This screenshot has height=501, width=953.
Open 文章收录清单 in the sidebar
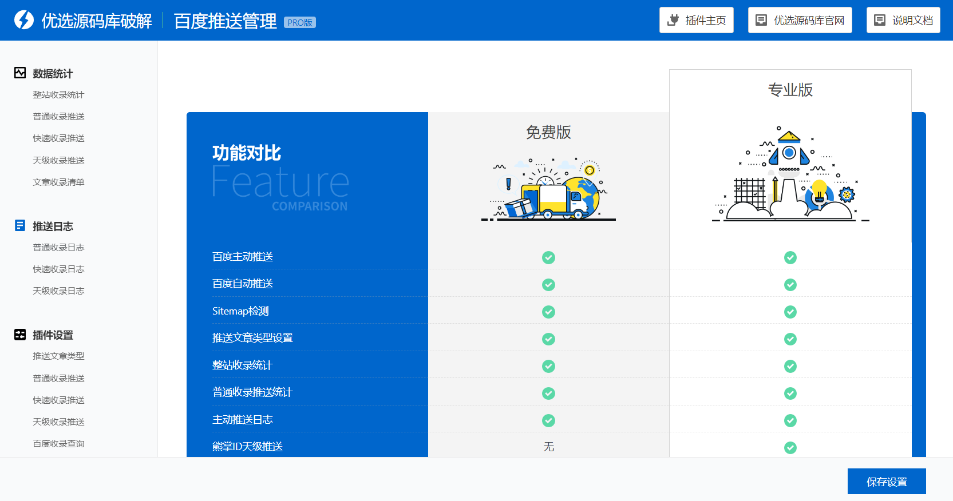tap(58, 182)
